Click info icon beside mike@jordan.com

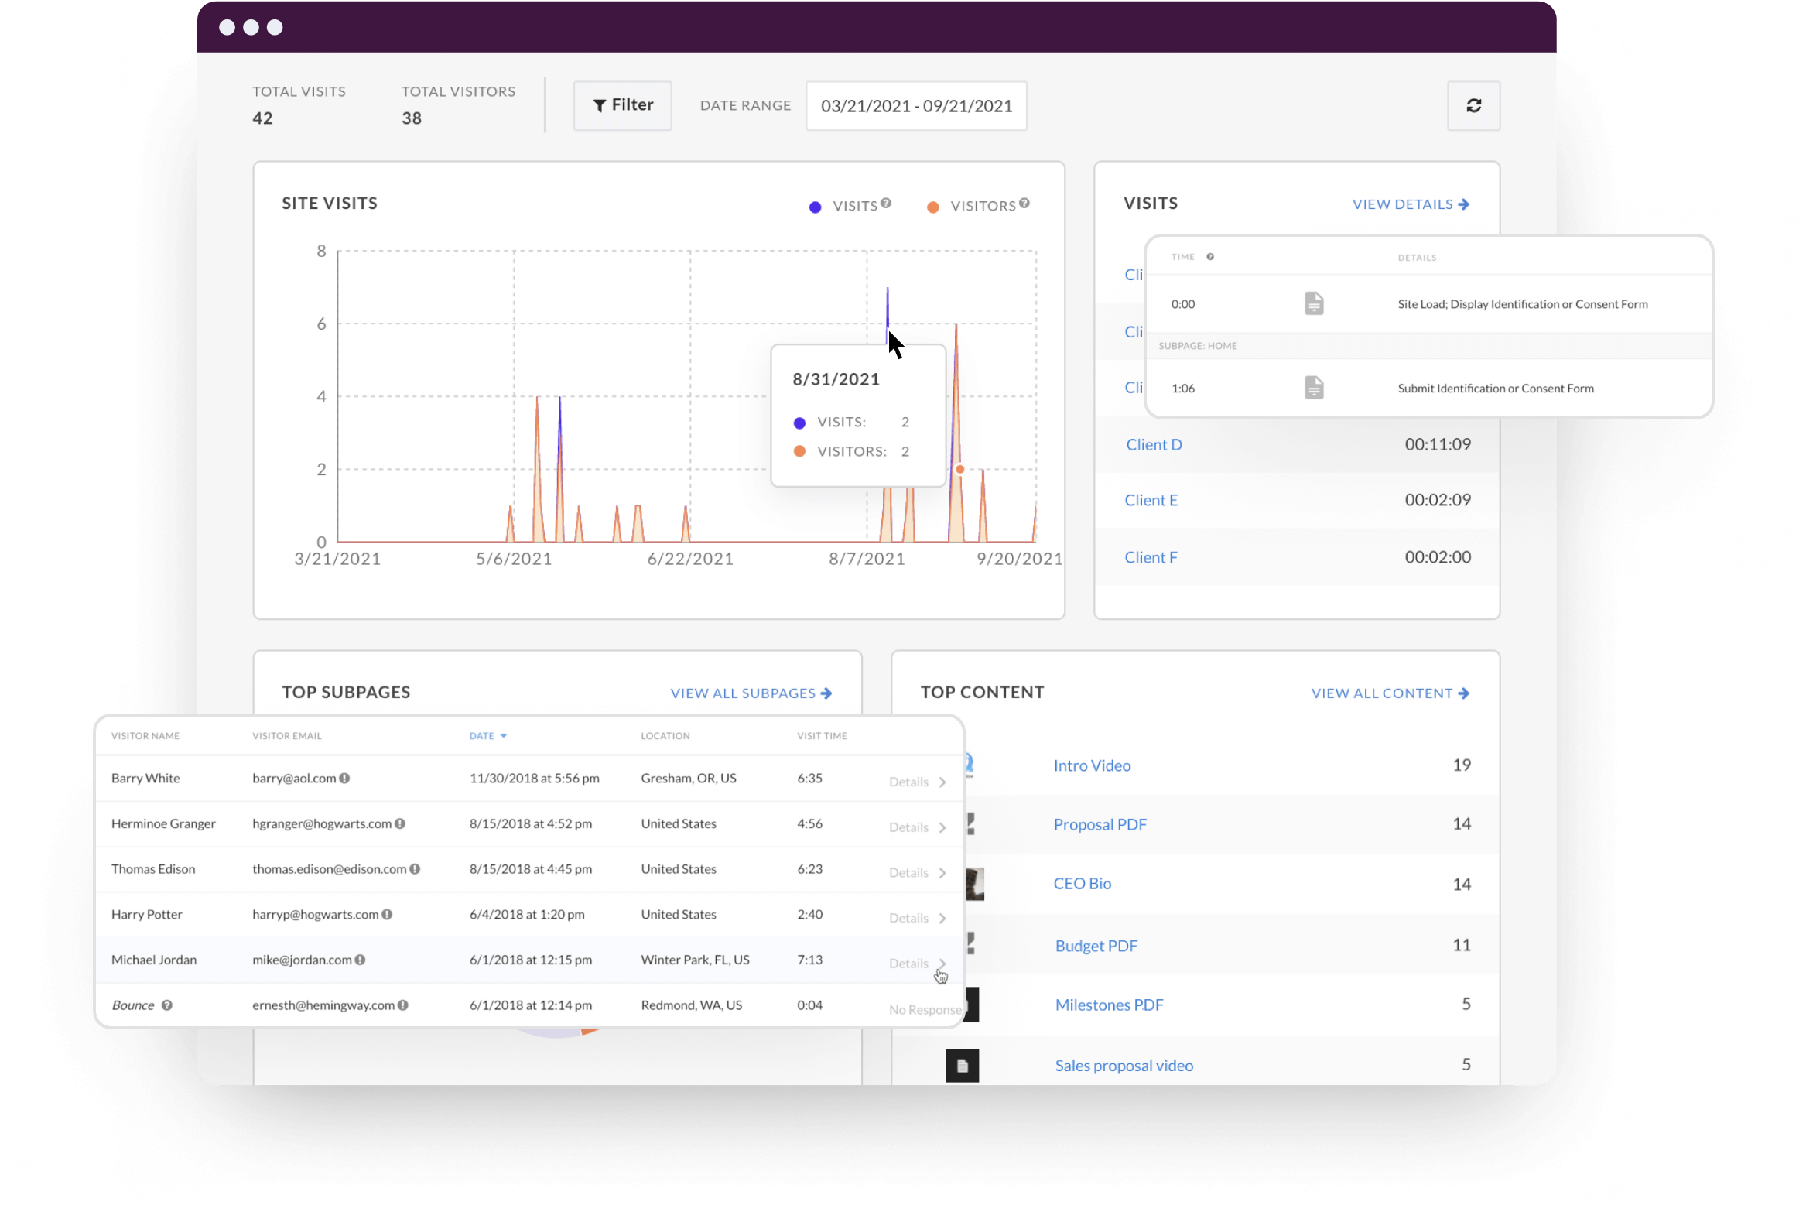[360, 960]
